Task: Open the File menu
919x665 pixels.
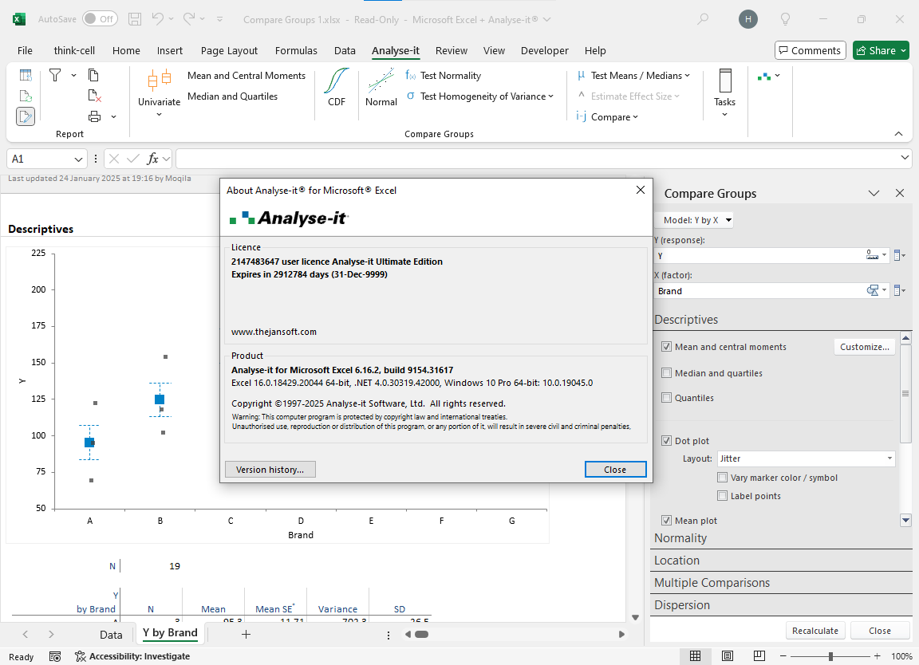Action: 26,50
